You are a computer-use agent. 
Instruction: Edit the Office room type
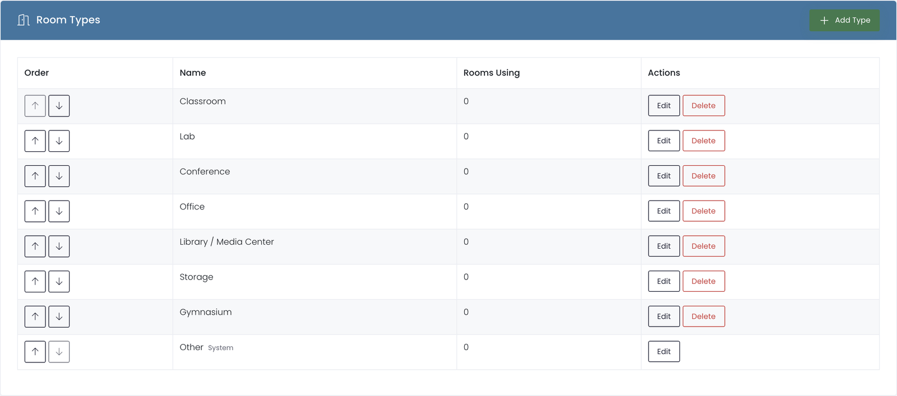click(664, 211)
